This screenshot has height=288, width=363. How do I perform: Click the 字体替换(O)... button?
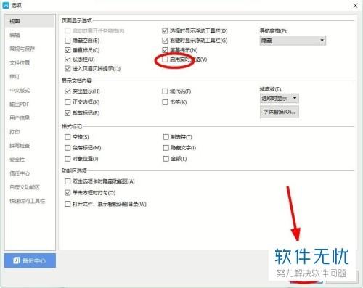coord(280,112)
